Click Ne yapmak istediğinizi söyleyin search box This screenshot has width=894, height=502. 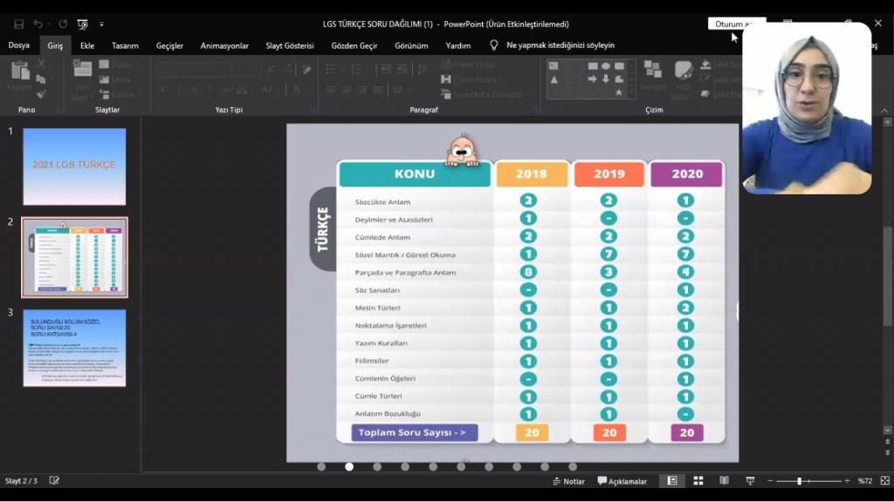pos(560,45)
